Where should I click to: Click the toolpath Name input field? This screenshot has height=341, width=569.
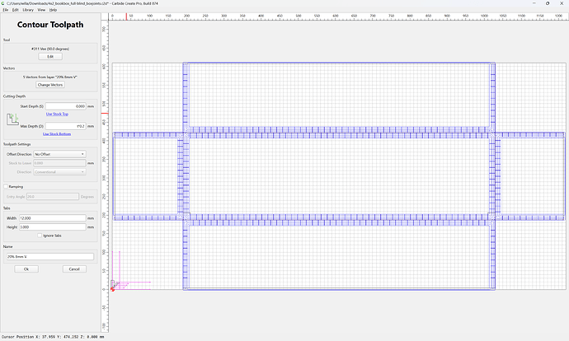50,256
